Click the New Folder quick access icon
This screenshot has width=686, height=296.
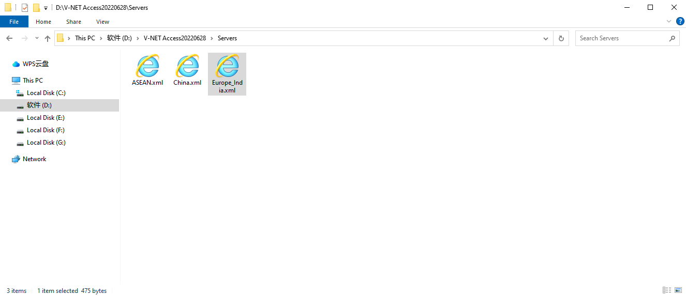[36, 8]
